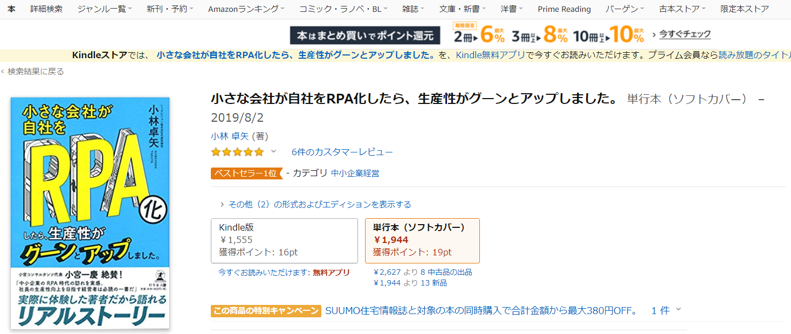Open the 6件のカスタマーレビュー link
Screen dimensions: 791x334
342,152
